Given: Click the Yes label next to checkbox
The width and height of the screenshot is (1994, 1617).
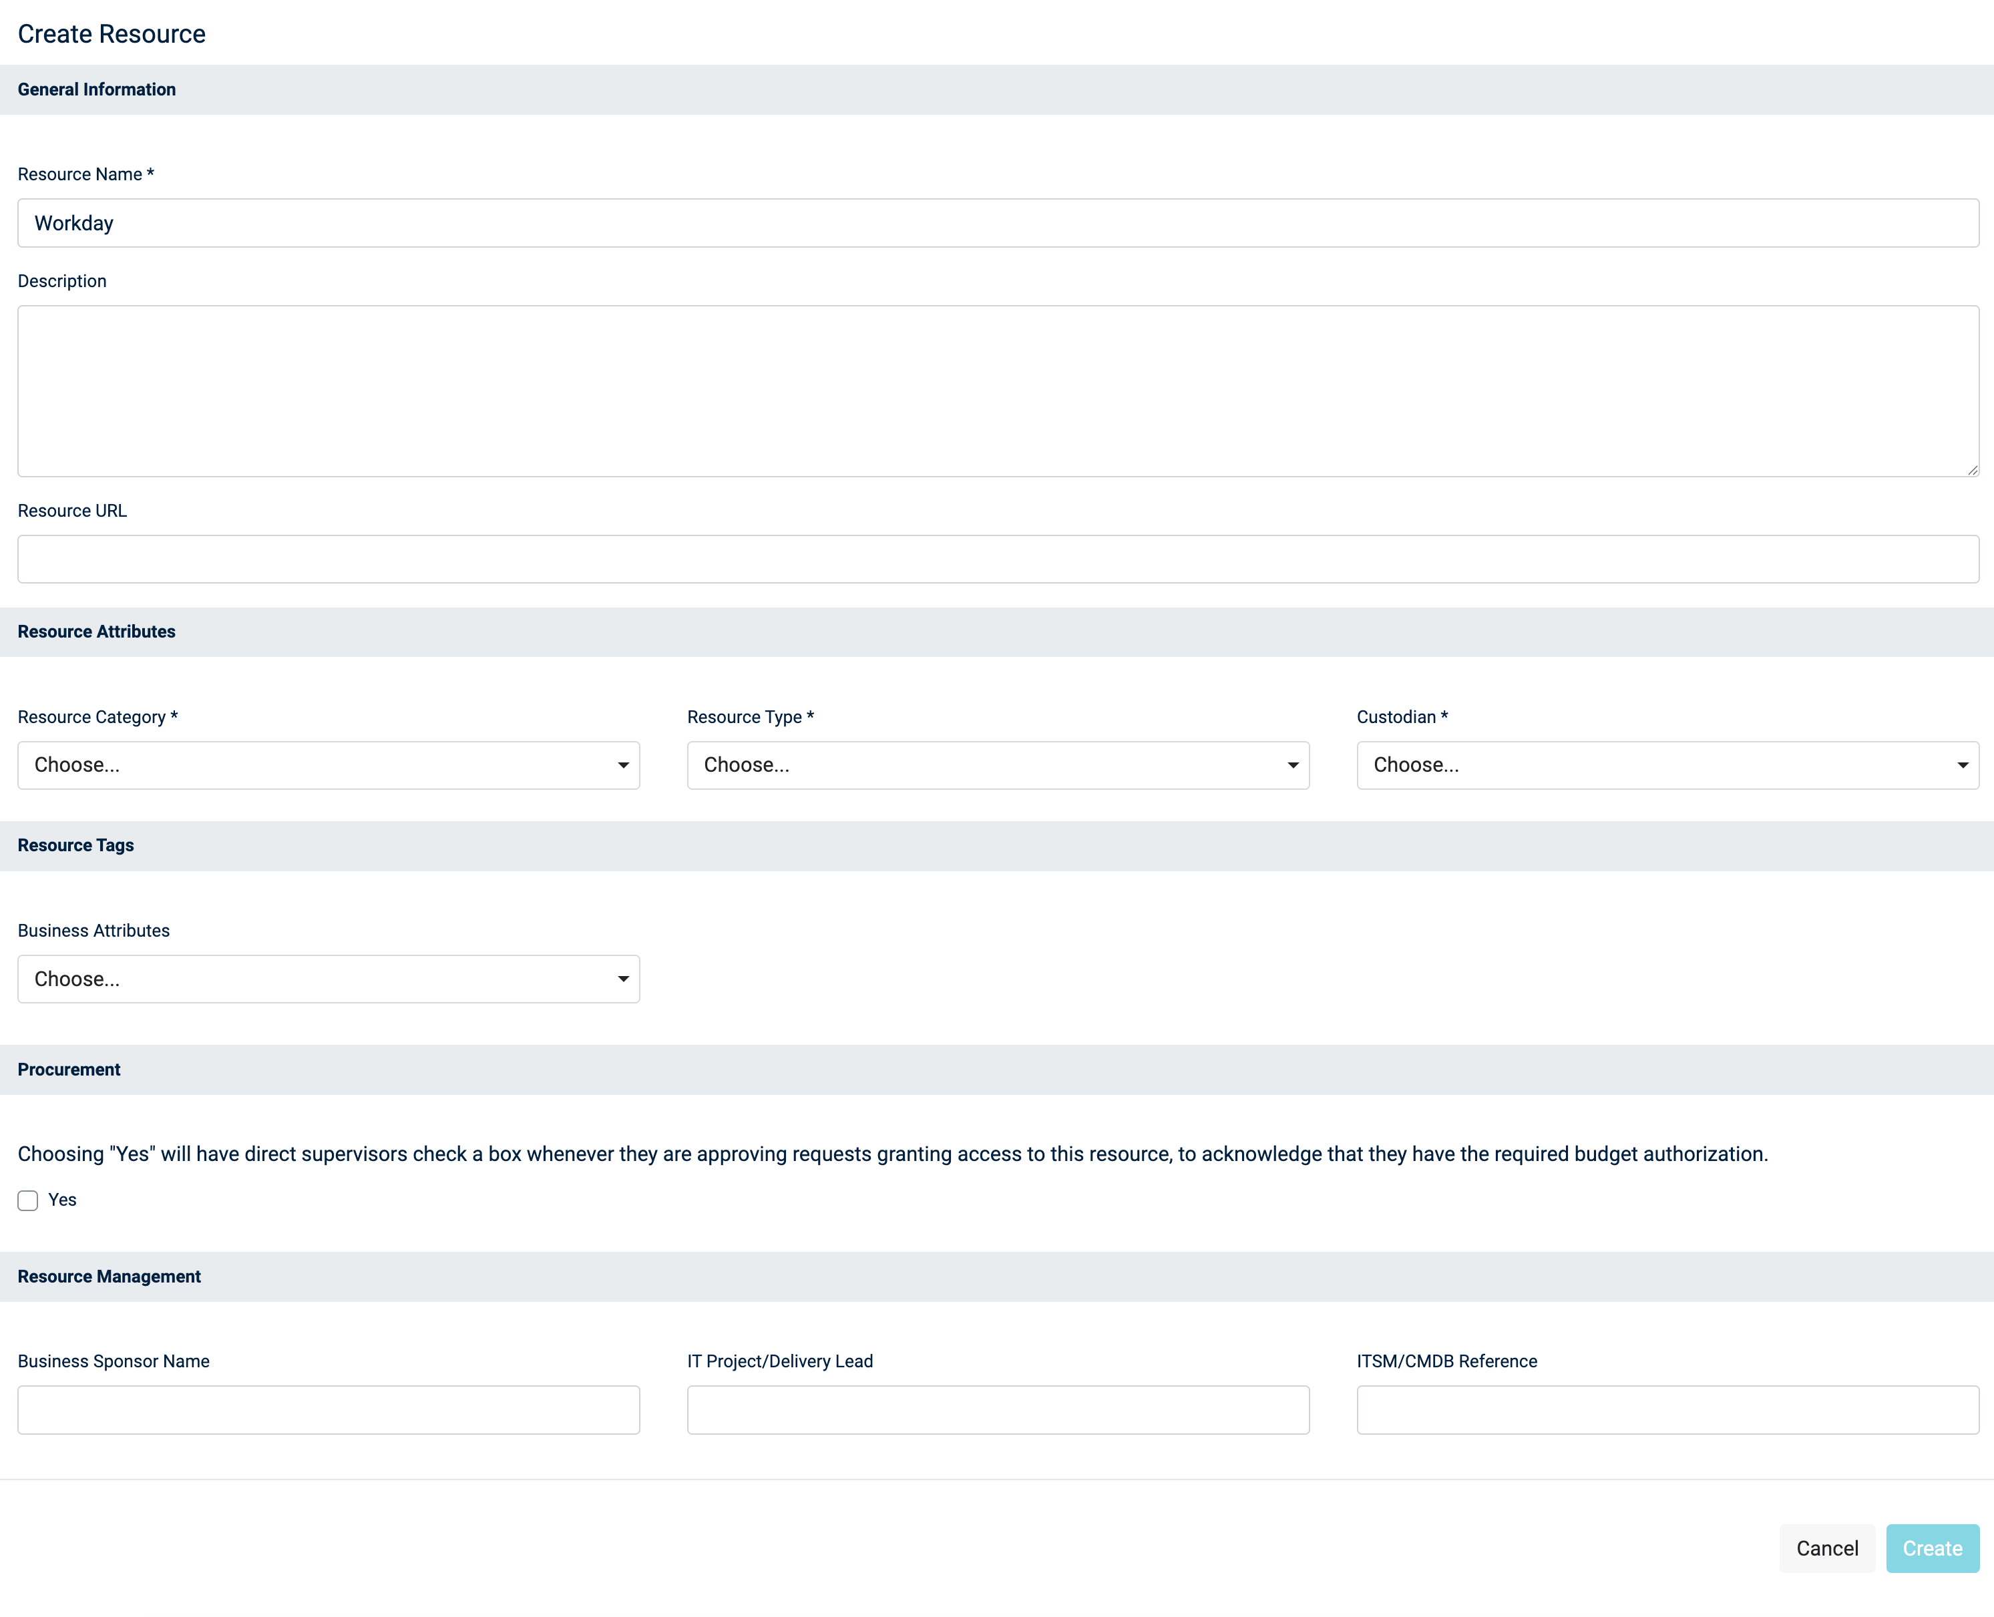Looking at the screenshot, I should (x=62, y=1200).
